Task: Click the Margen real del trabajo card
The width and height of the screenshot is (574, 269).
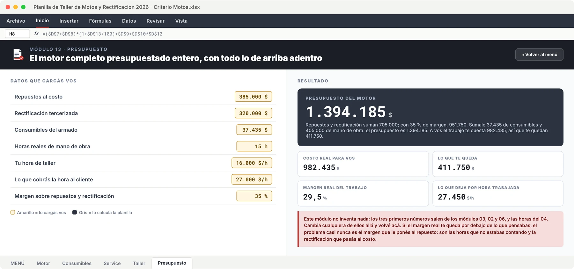Action: coord(363,193)
